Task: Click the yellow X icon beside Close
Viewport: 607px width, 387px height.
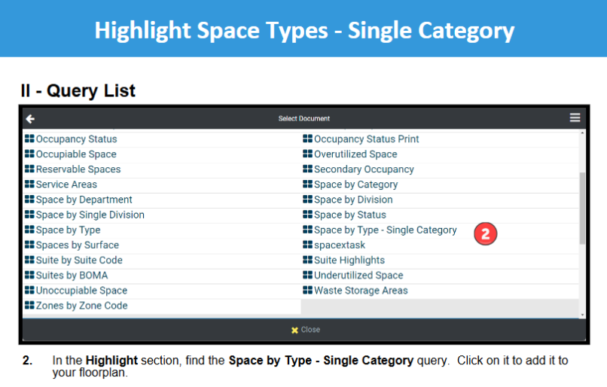Action: coord(294,330)
